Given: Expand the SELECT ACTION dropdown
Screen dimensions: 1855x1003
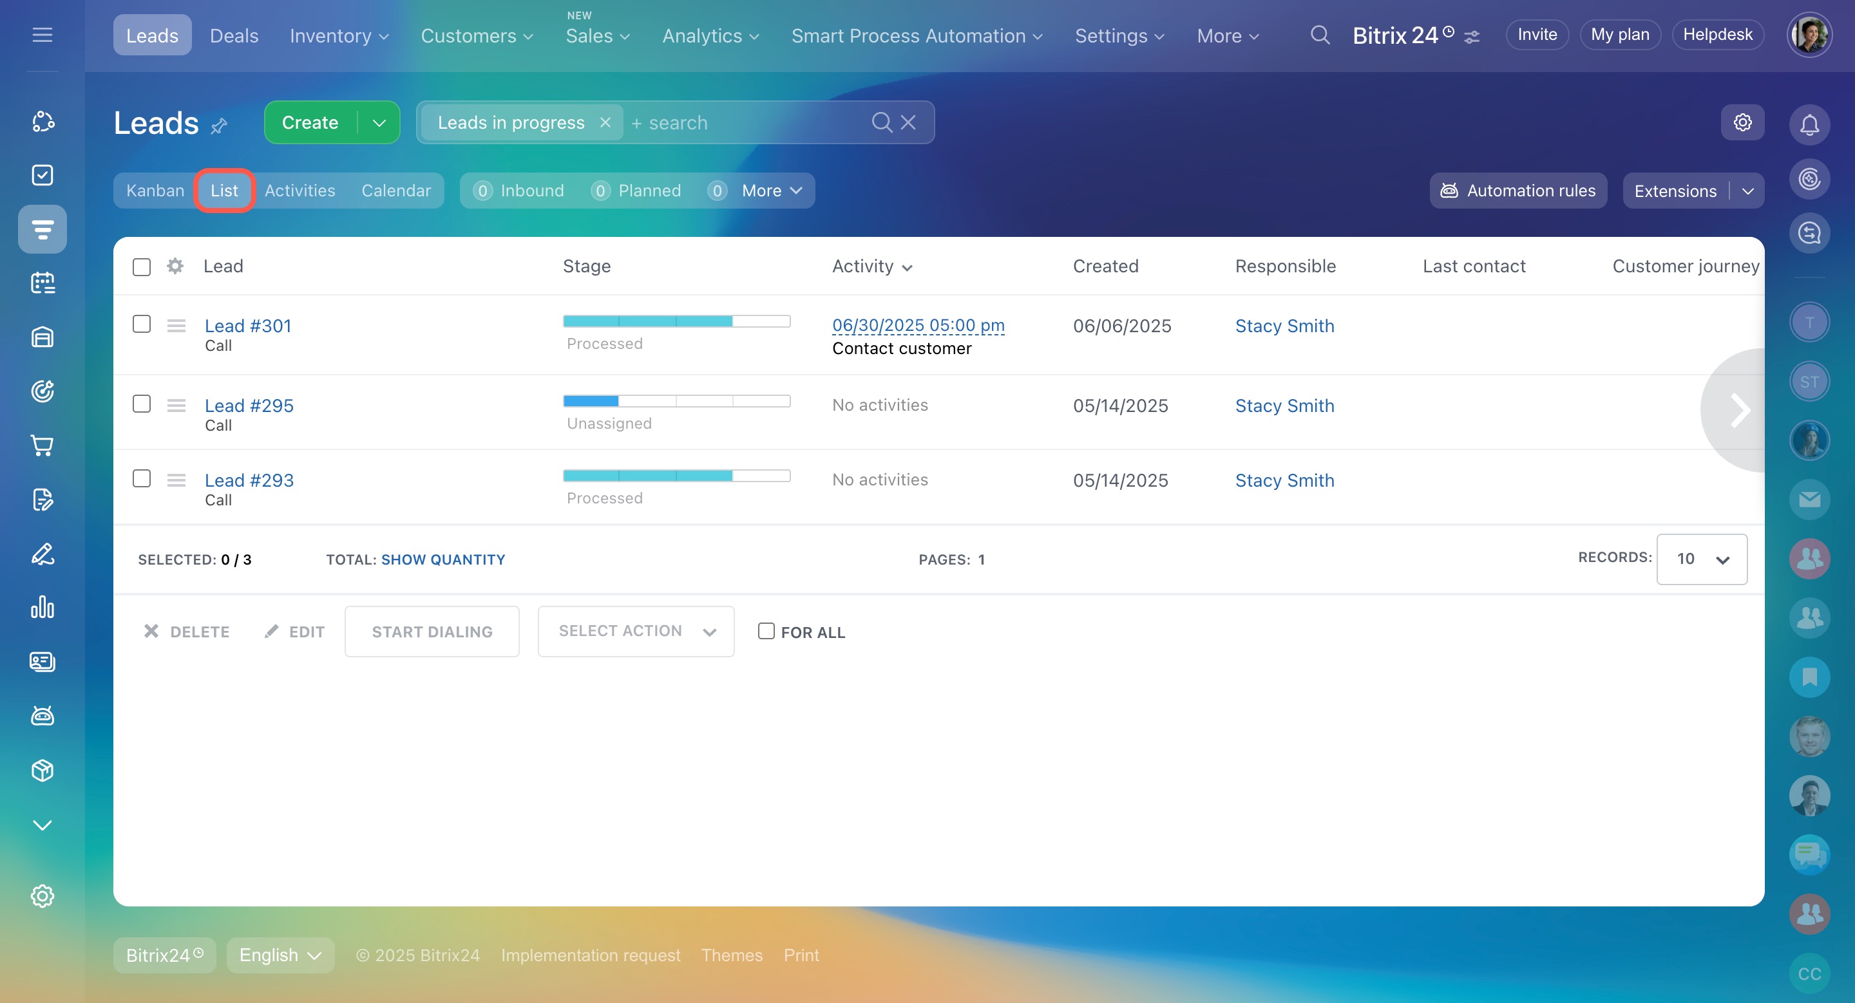Looking at the screenshot, I should [636, 631].
